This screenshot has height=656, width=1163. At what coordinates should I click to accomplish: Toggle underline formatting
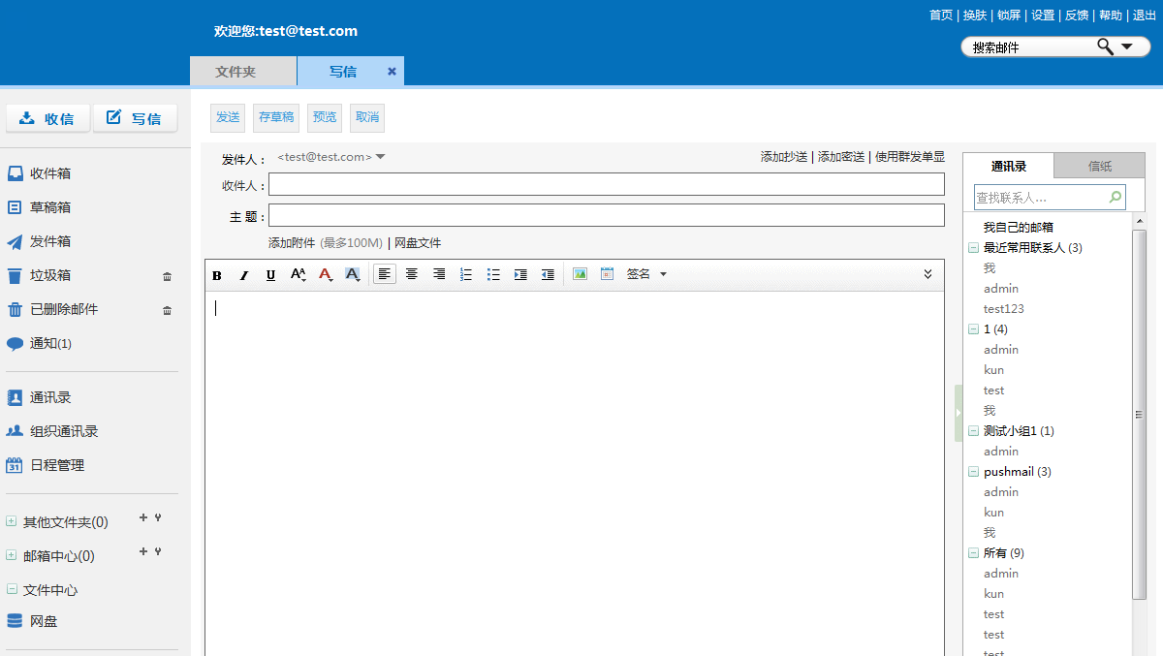(270, 275)
